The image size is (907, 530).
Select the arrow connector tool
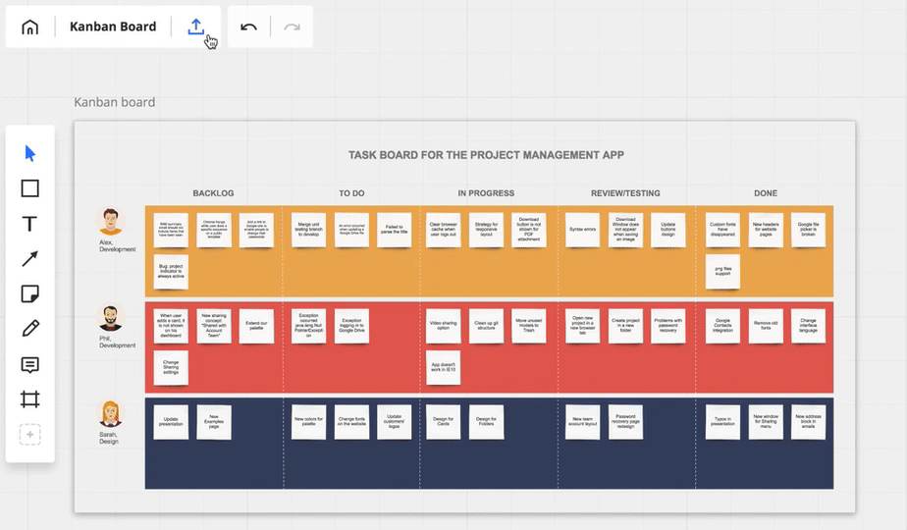[30, 259]
